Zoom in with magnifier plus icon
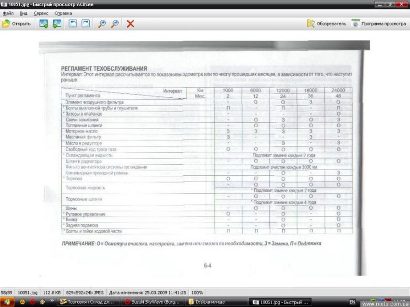The image size is (410, 307). pos(102,24)
